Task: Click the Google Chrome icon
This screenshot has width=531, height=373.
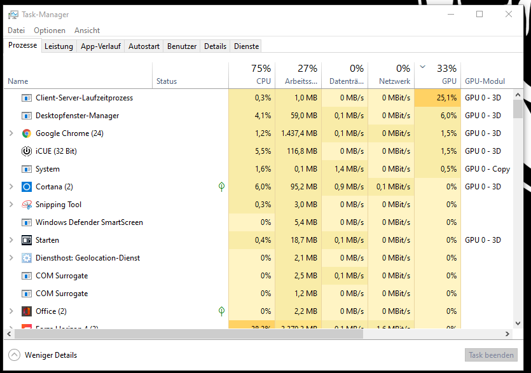Action: pyautogui.click(x=27, y=133)
